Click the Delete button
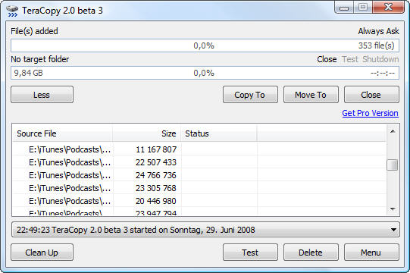This screenshot has height=273, width=410. coord(311,253)
